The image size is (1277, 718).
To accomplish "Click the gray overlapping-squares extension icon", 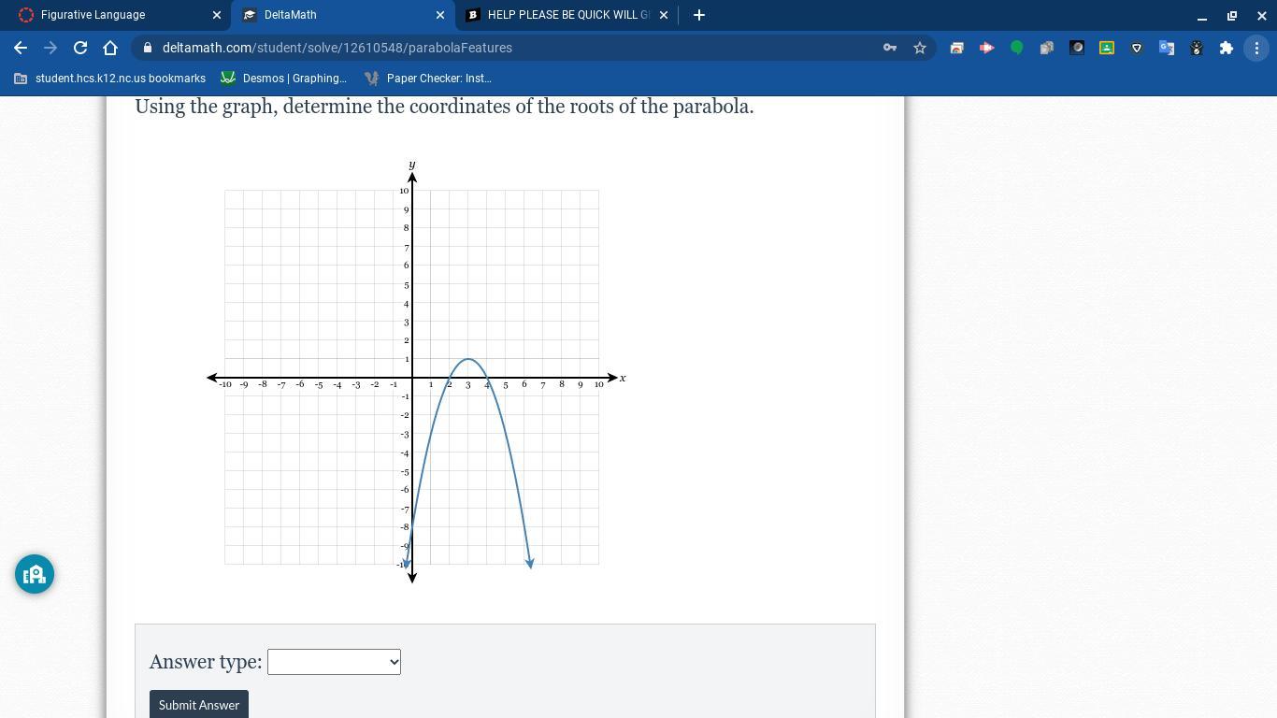I will pos(1046,48).
